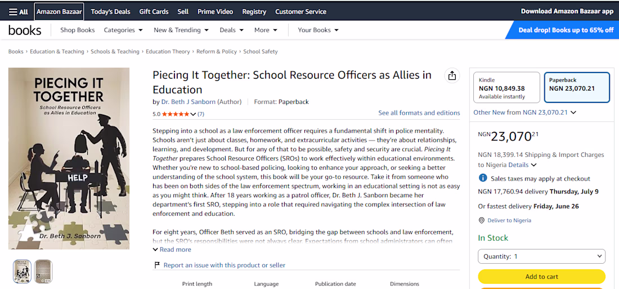Click the NGN 23,070.21 main price
619x289 pixels.
point(508,136)
